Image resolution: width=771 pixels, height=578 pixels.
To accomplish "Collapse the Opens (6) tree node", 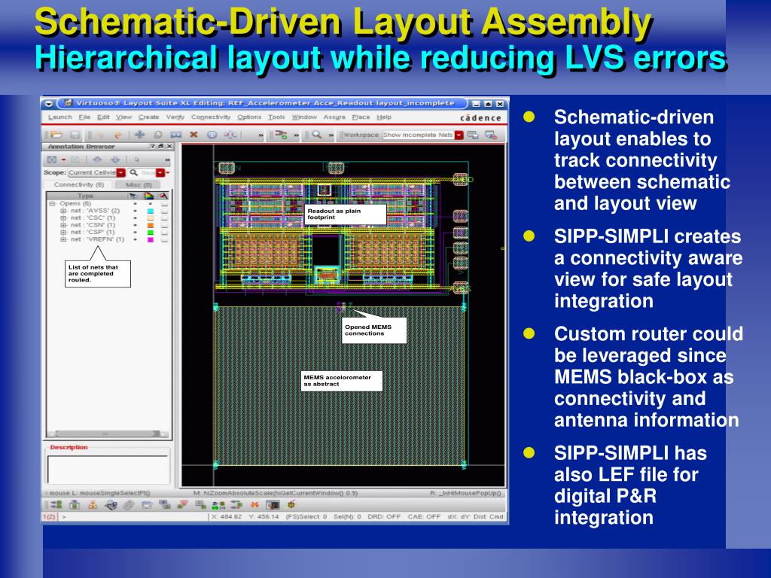I will click(x=52, y=203).
